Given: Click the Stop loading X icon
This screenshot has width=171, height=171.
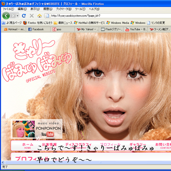Looking at the screenshot, I should point(32,16).
